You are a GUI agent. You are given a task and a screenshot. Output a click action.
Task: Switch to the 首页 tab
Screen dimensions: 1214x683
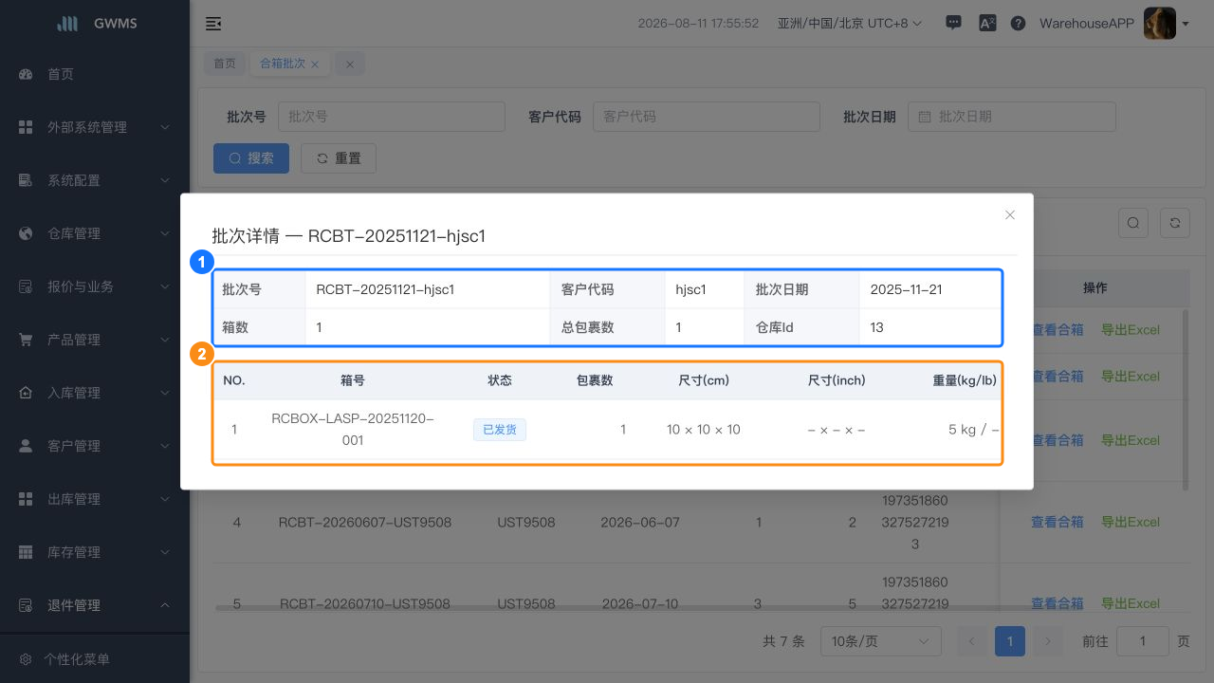tap(225, 64)
